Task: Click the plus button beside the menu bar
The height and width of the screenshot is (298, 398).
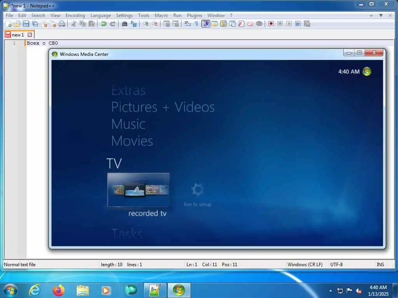Action: [371, 16]
